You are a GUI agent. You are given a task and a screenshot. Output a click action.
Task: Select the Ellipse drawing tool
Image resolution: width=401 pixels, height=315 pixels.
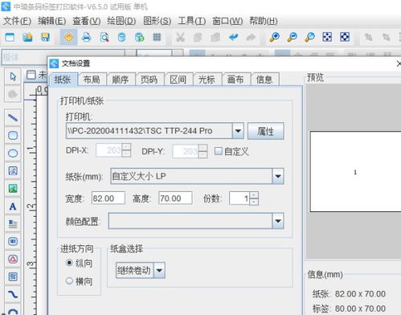13,153
